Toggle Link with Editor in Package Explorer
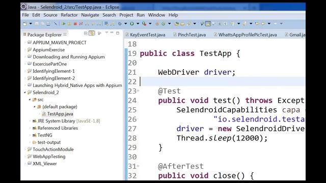This screenshot has height=183, width=326. pos(92,33)
